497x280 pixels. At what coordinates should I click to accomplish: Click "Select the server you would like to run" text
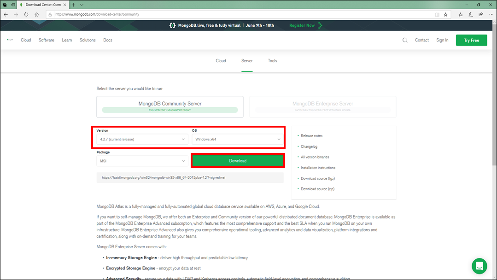pyautogui.click(x=129, y=89)
